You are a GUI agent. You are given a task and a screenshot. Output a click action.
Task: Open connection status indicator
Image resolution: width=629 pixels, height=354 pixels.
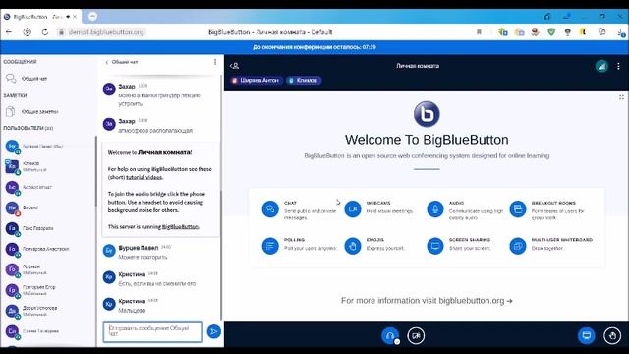tap(601, 66)
